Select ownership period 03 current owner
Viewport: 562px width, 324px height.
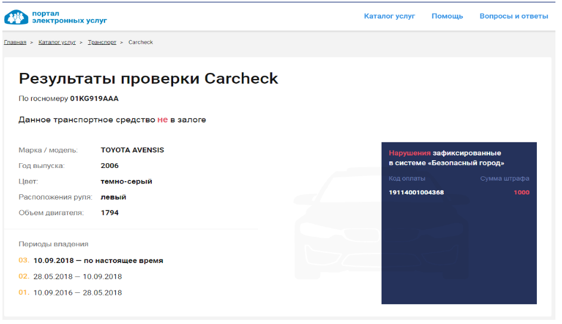coord(98,261)
